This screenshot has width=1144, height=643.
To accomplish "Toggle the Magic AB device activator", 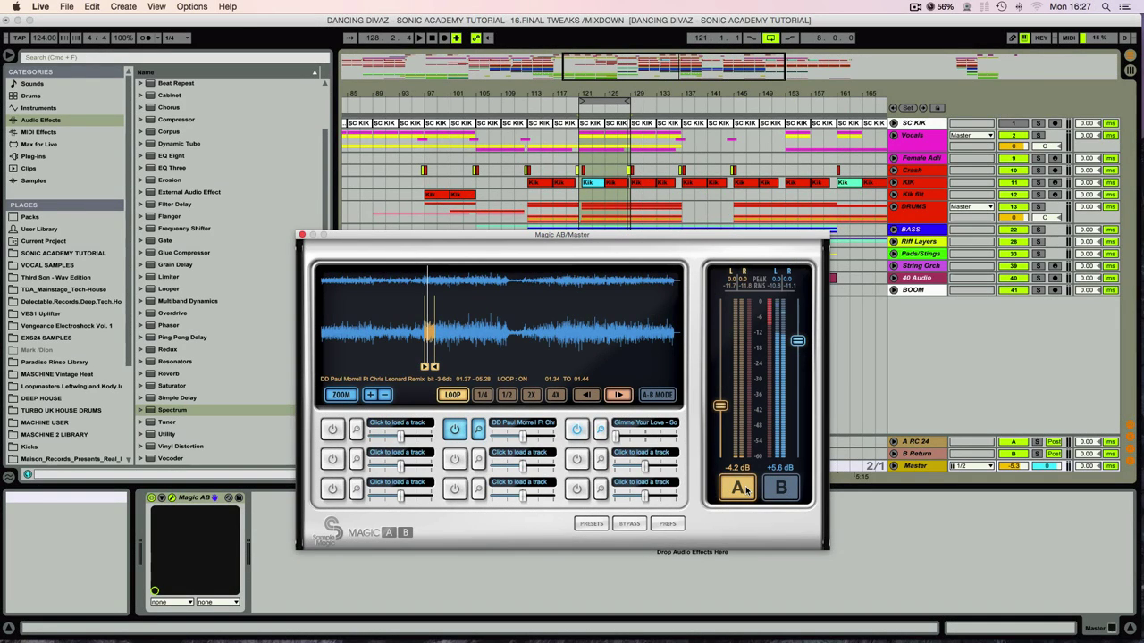I will pos(151,497).
